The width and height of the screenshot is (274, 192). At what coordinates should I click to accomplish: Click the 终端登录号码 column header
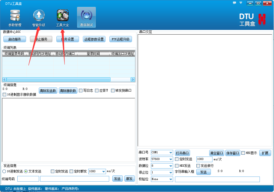pos(14,54)
